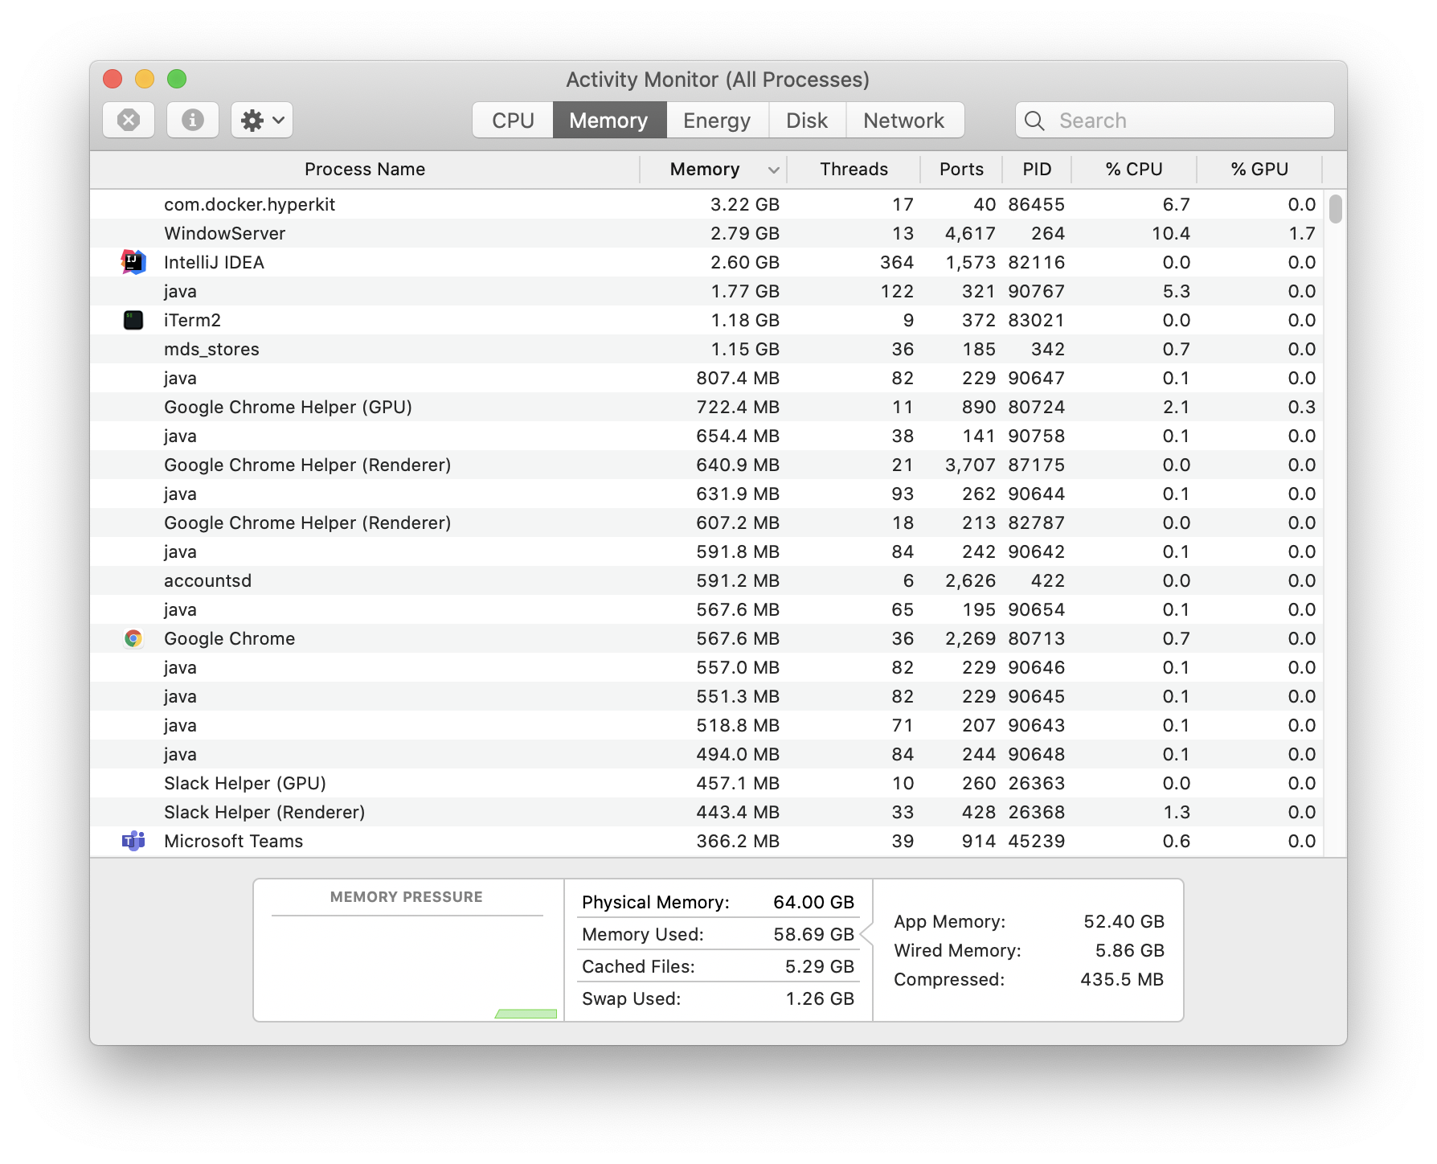Click the Swap Used 1.26 GB value
Image resolution: width=1437 pixels, height=1164 pixels.
click(819, 998)
